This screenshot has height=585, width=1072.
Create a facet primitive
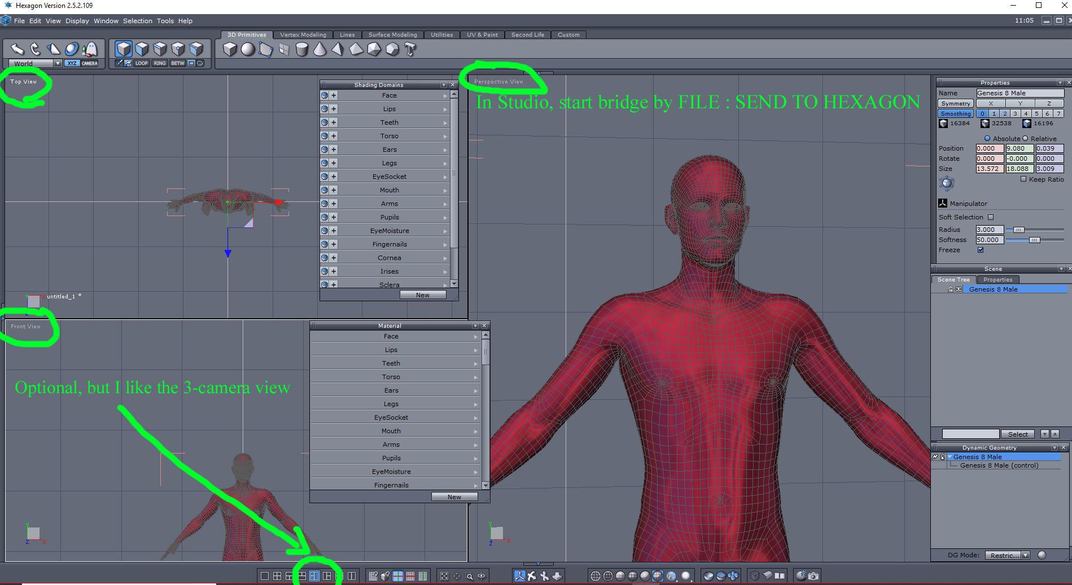(x=266, y=50)
